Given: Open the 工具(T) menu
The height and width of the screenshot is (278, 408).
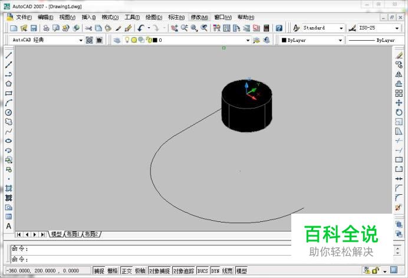Looking at the screenshot, I should pos(132,17).
